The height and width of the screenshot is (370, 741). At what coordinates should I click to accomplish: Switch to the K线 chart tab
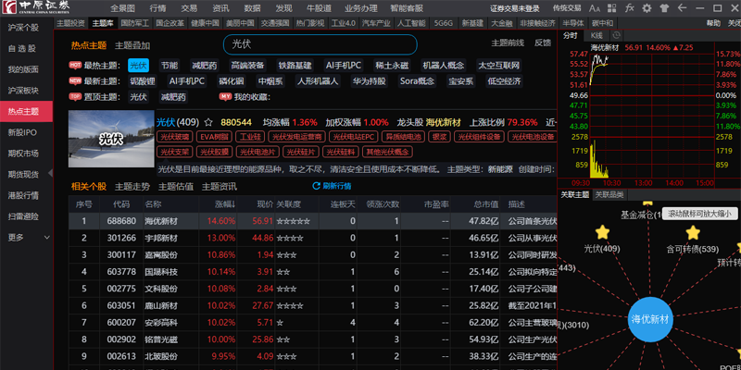point(597,35)
